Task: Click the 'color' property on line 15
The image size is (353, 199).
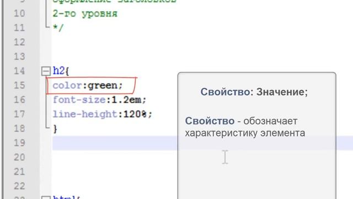Action: point(67,86)
